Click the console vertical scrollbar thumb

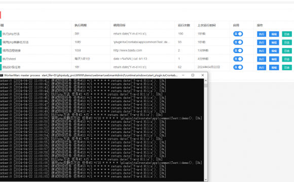point(206,85)
